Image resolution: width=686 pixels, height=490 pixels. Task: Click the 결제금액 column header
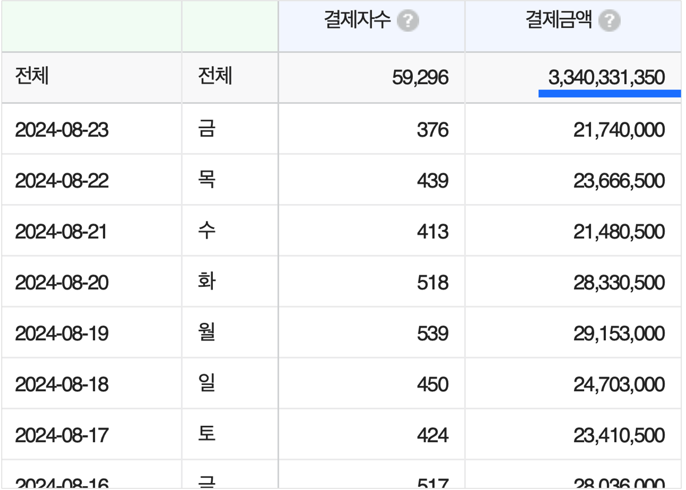click(558, 20)
